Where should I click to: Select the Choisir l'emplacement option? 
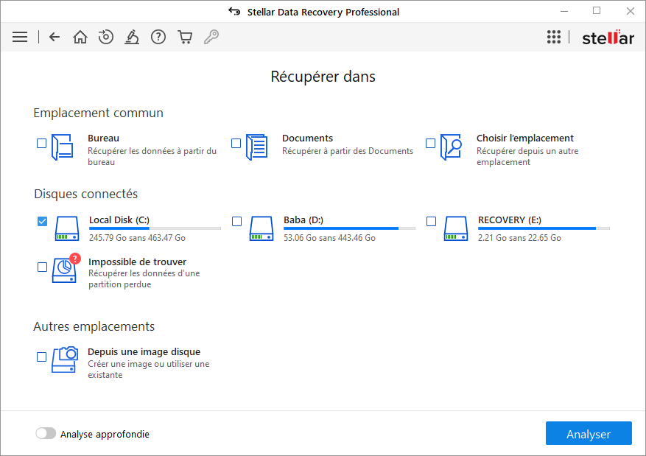(524, 138)
